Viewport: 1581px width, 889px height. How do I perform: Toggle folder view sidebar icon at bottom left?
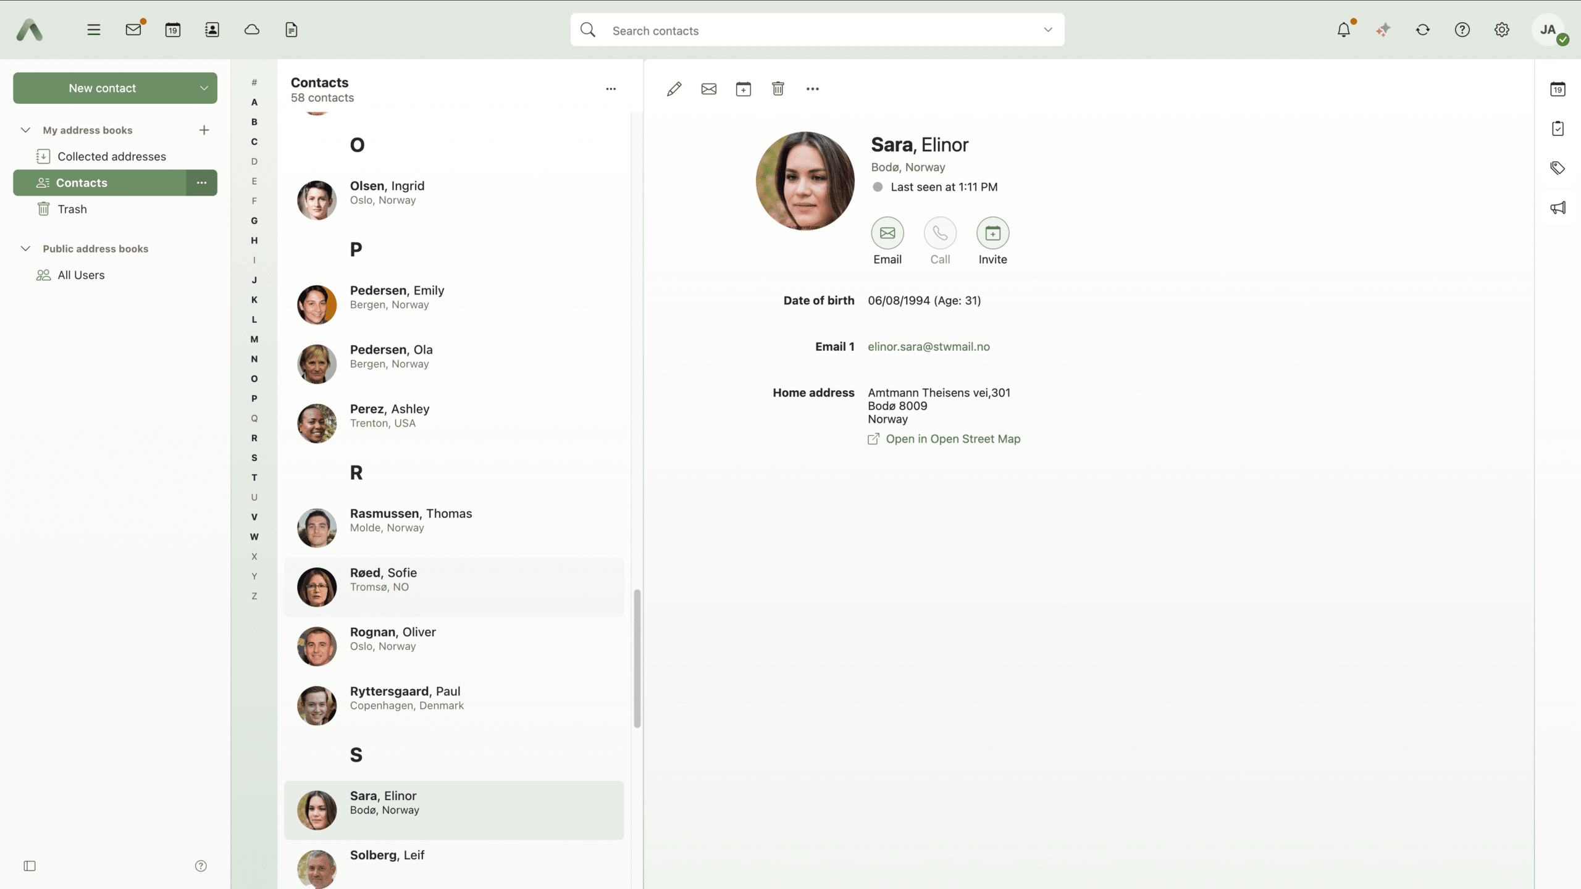[30, 866]
